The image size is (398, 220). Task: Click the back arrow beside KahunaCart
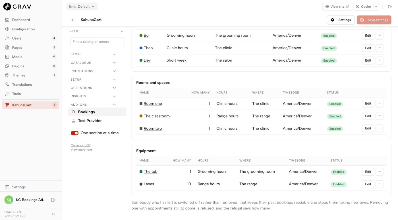[x=73, y=20]
